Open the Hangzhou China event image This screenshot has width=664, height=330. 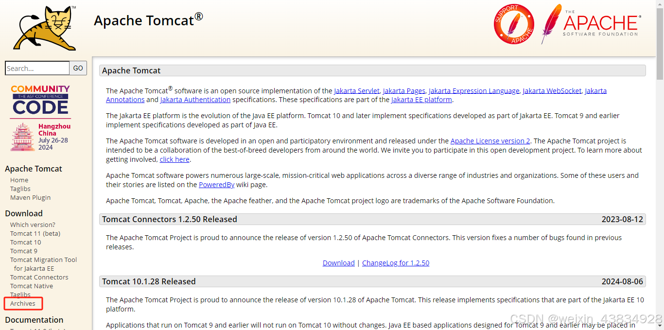[x=40, y=137]
